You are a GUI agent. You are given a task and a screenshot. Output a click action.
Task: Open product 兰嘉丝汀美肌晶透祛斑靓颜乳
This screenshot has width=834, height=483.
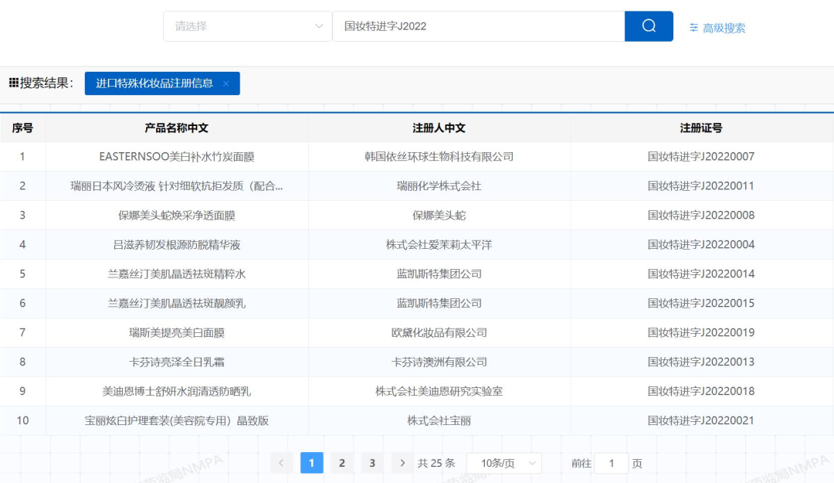pyautogui.click(x=177, y=303)
